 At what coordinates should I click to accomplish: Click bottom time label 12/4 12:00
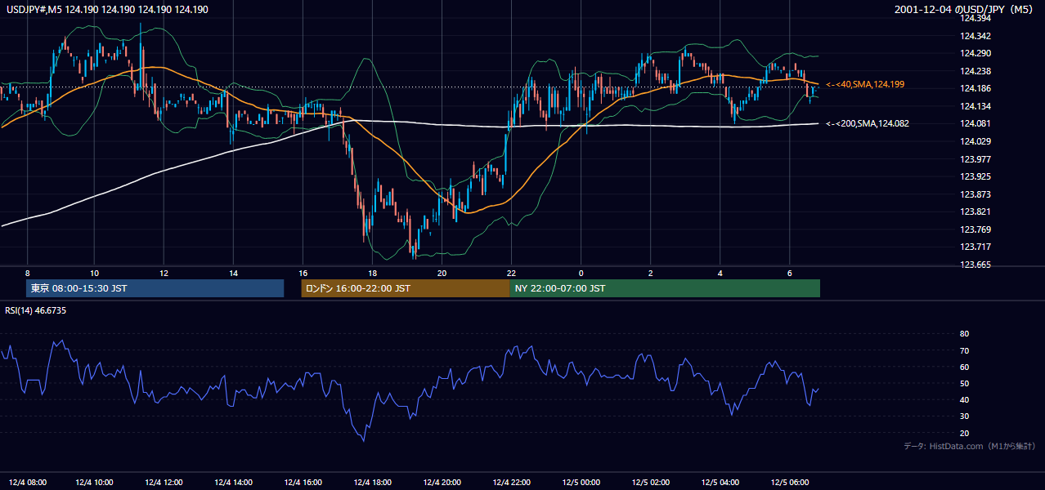(x=166, y=483)
